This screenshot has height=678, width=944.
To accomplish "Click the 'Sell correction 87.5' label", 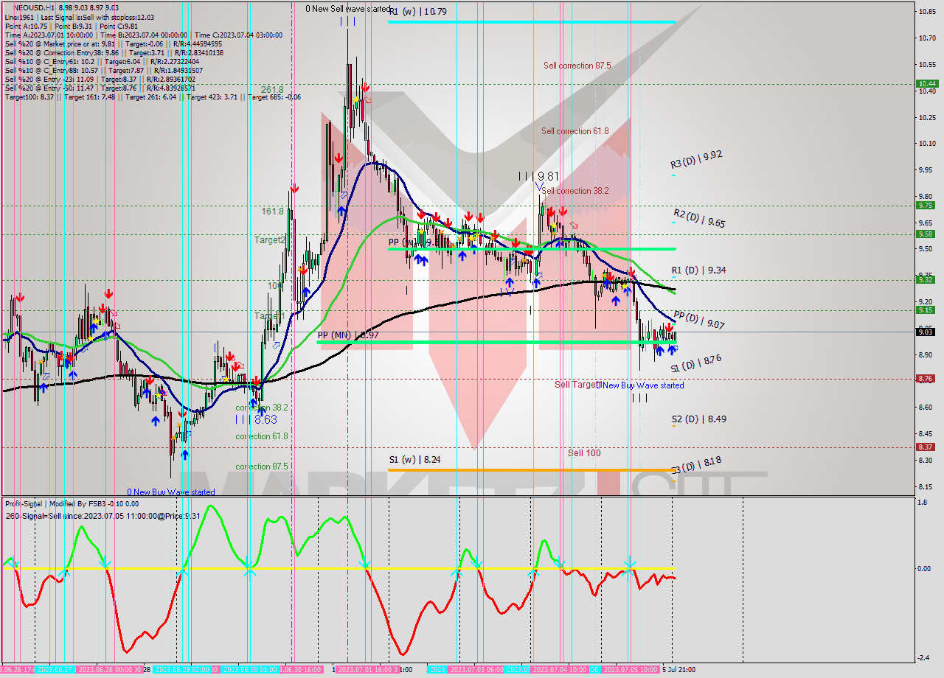I will pos(577,66).
